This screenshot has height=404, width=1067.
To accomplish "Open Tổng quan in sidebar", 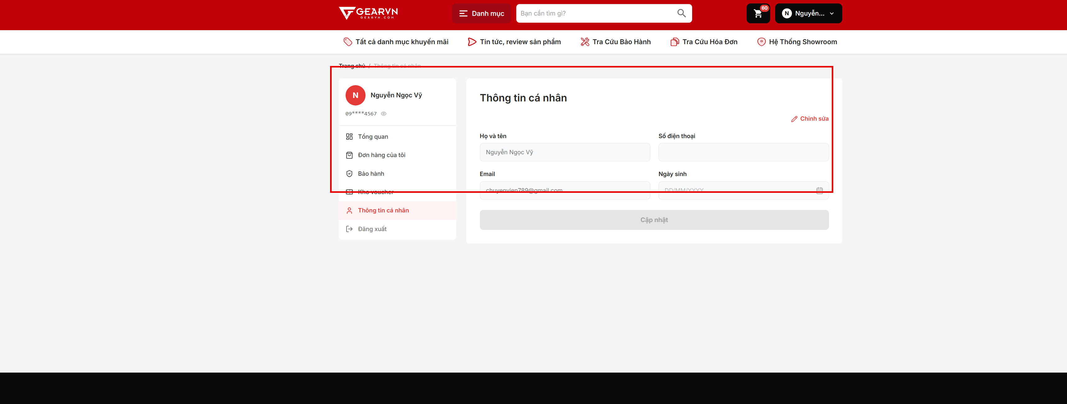I will (397, 137).
